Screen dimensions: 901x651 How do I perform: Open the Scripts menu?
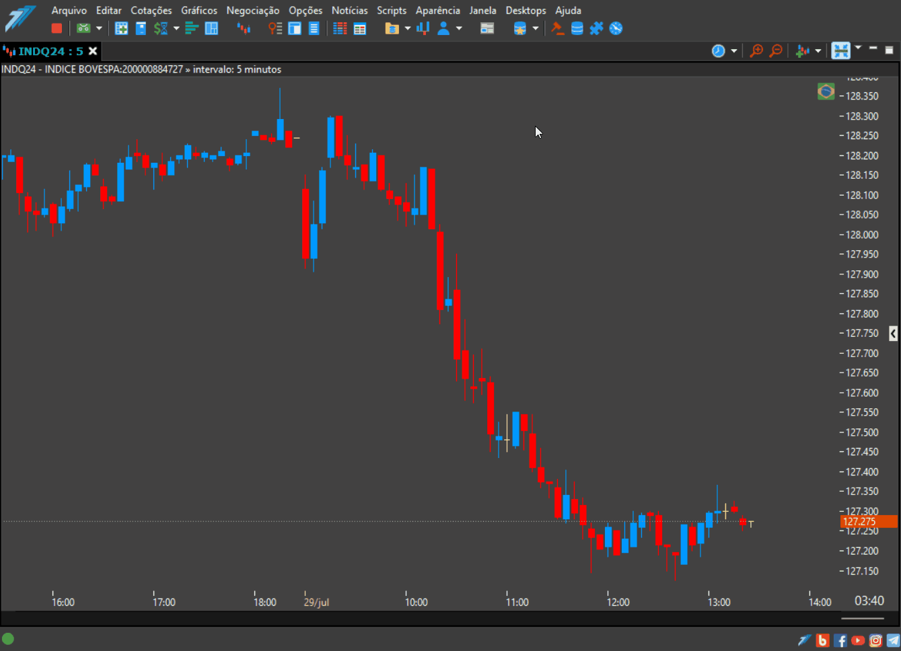[392, 10]
